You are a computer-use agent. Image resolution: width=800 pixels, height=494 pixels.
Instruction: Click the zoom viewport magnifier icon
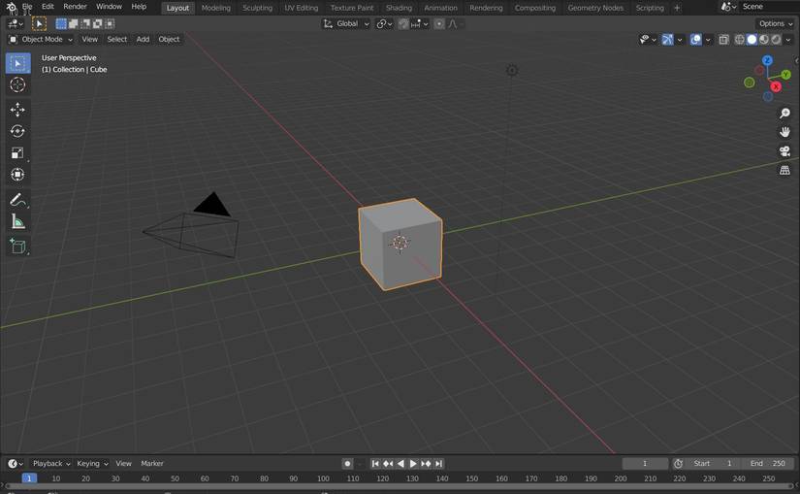(x=784, y=113)
